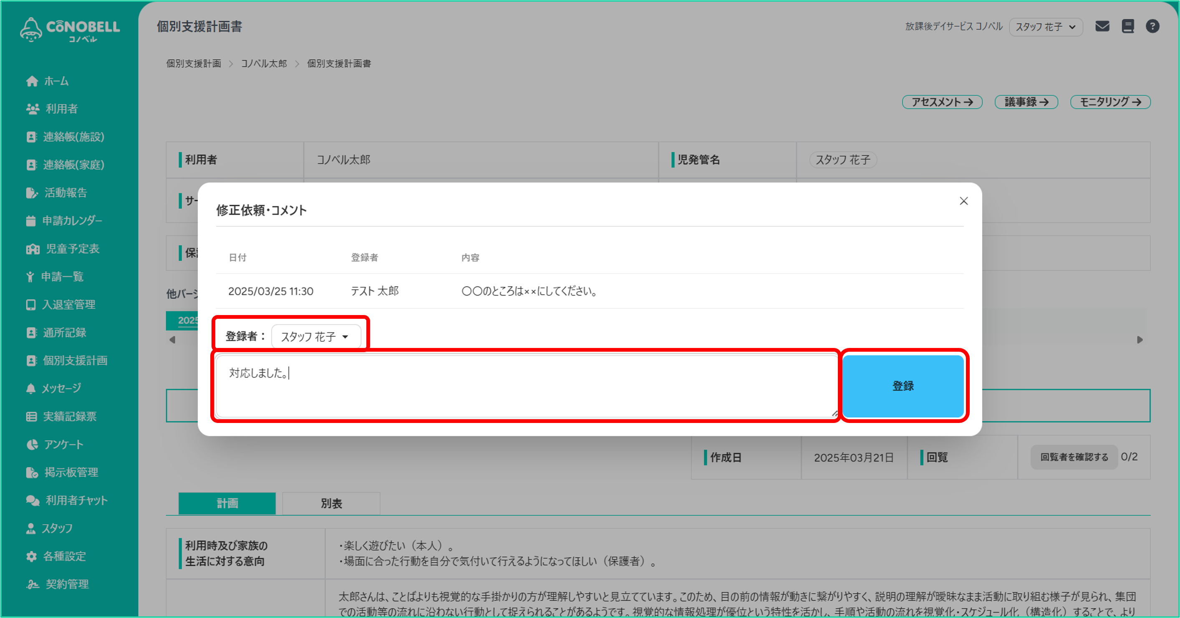The image size is (1180, 618).
Task: Open 個別支援計画 sidebar icon
Action: click(31, 360)
